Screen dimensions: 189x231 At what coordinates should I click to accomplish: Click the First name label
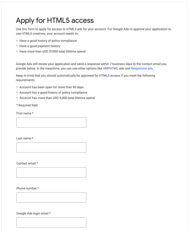point(25,113)
